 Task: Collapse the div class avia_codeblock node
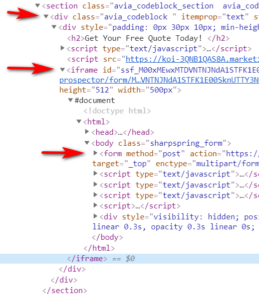(46, 16)
